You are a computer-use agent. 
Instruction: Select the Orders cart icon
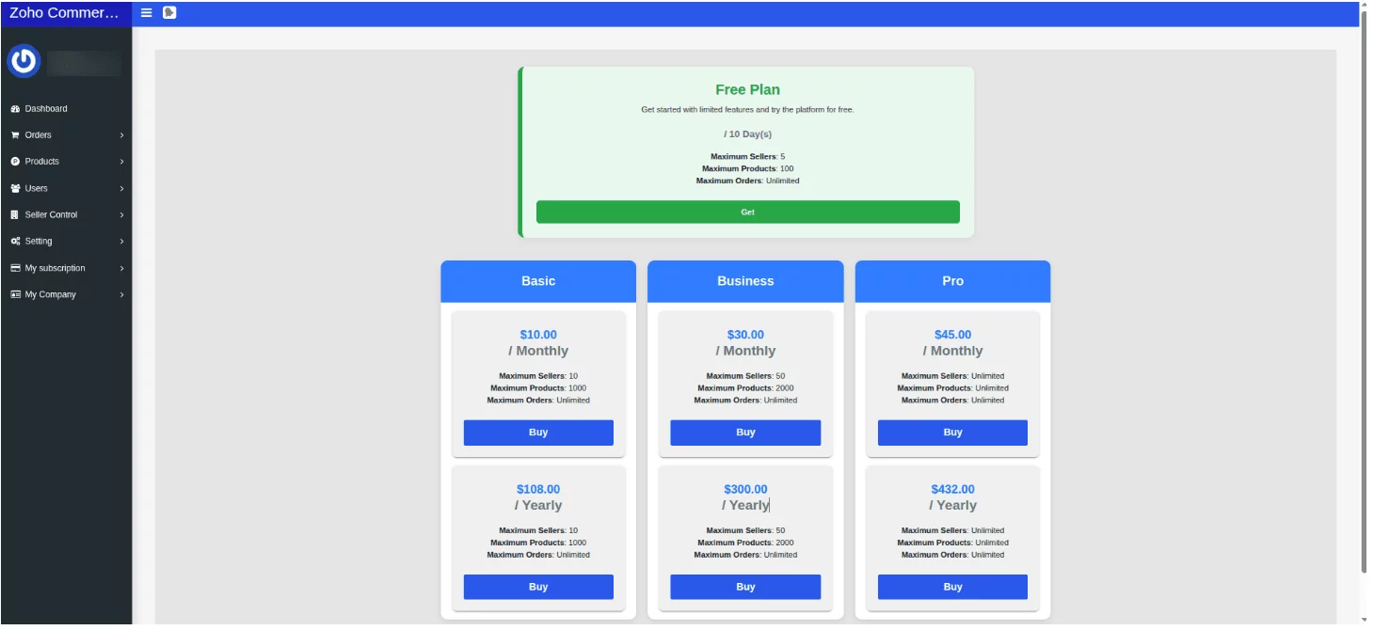pyautogui.click(x=14, y=134)
